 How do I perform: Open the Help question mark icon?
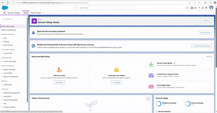pyautogui.click(x=199, y=8)
